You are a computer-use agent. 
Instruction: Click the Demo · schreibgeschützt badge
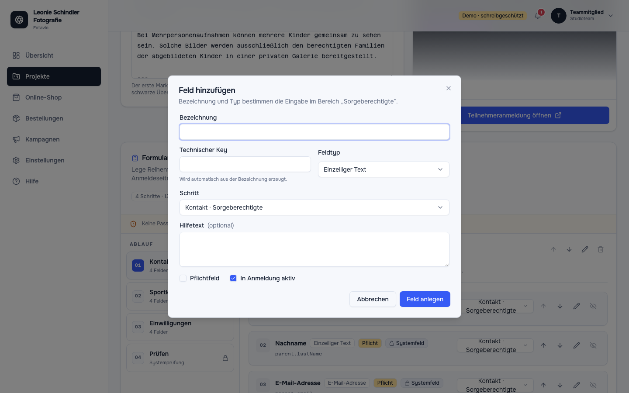493,16
